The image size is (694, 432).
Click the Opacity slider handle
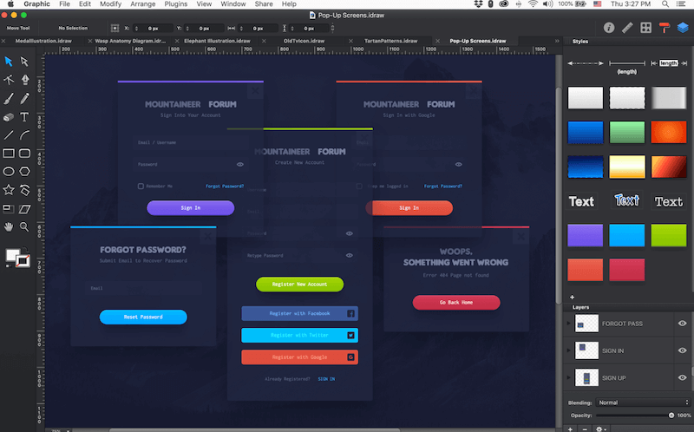coord(671,416)
